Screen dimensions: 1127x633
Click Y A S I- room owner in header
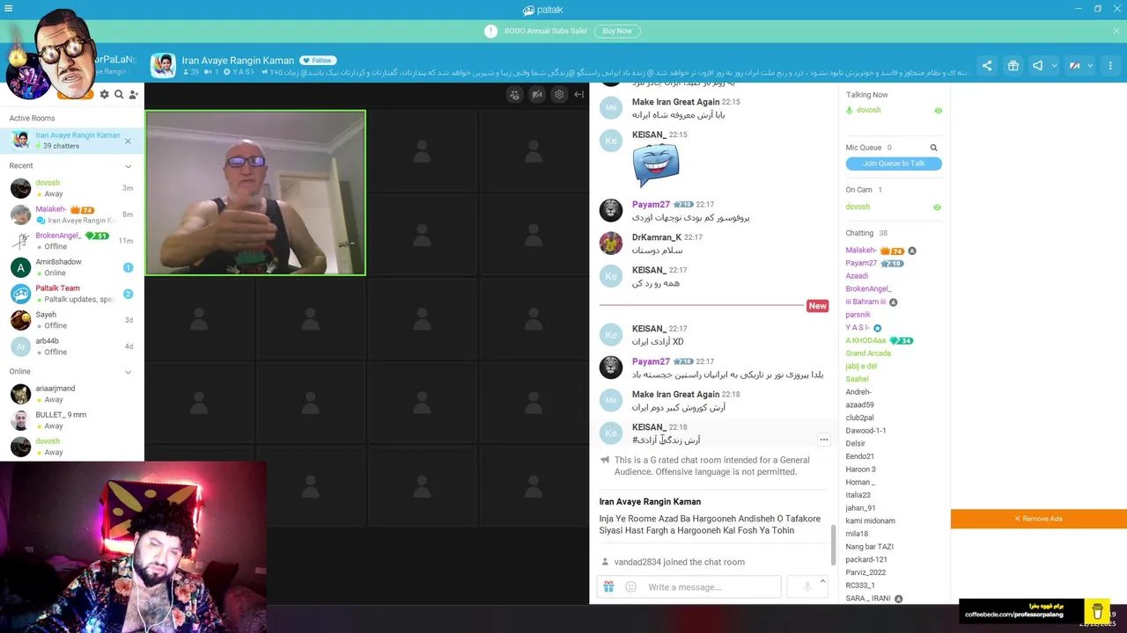tap(243, 72)
